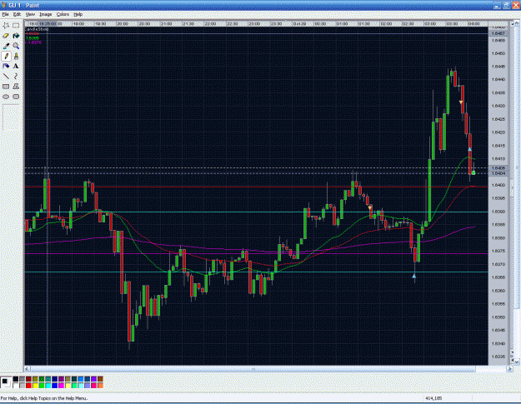Select the Brush tool
The width and height of the screenshot is (521, 404).
point(16,56)
